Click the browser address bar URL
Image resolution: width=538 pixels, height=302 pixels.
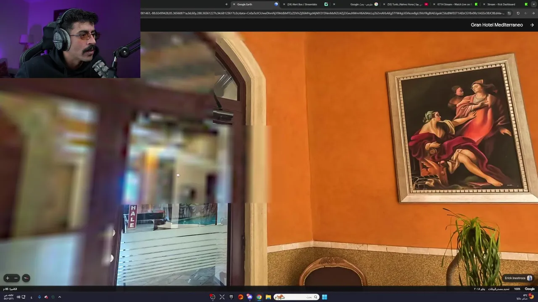[322, 13]
